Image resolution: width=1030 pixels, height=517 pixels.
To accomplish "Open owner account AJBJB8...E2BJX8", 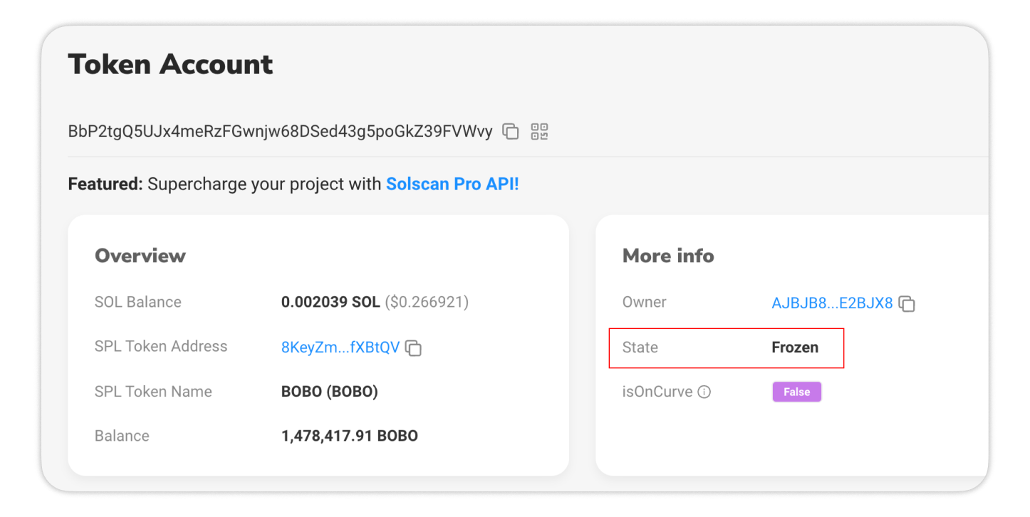I will [x=832, y=303].
